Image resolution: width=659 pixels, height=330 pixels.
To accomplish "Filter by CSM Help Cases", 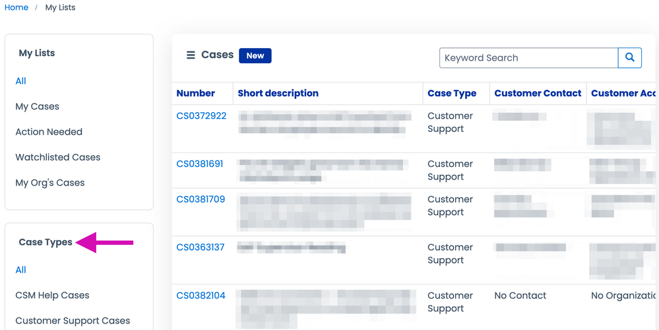I will tap(52, 295).
